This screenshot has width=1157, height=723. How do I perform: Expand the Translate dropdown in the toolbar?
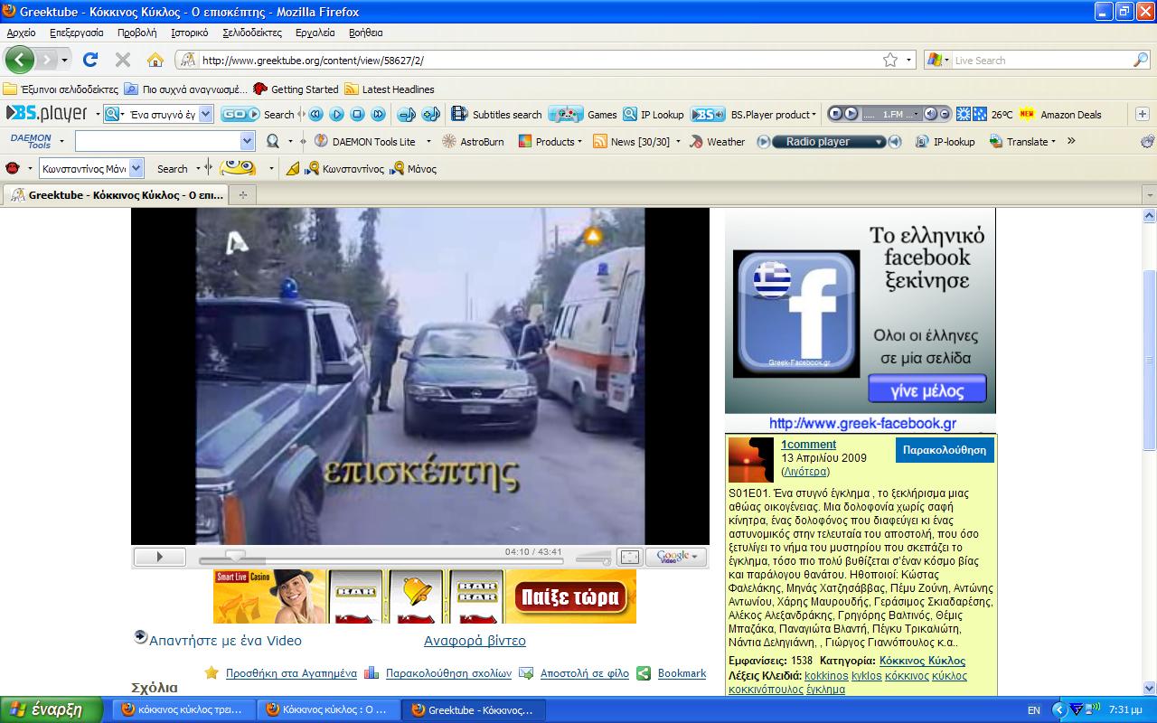[x=1052, y=142]
